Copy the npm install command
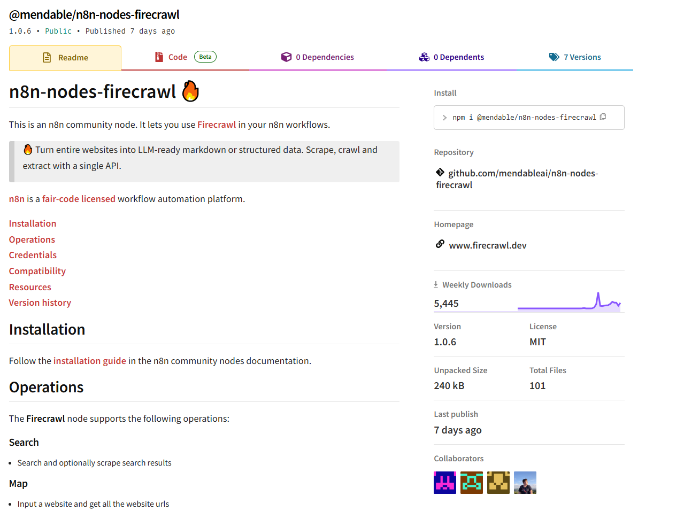The height and width of the screenshot is (511, 684). click(x=603, y=117)
